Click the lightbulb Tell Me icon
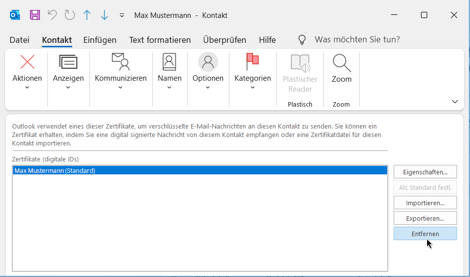This screenshot has height=277, width=470. point(302,39)
